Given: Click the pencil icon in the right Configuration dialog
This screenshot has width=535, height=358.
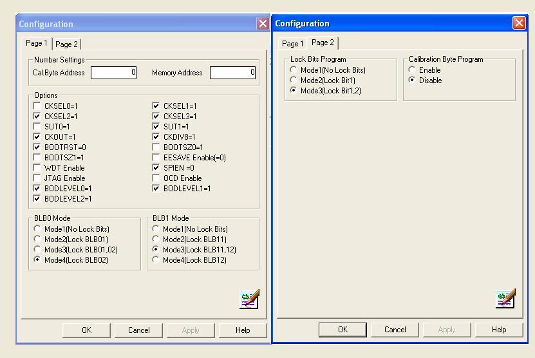Looking at the screenshot, I should [505, 299].
